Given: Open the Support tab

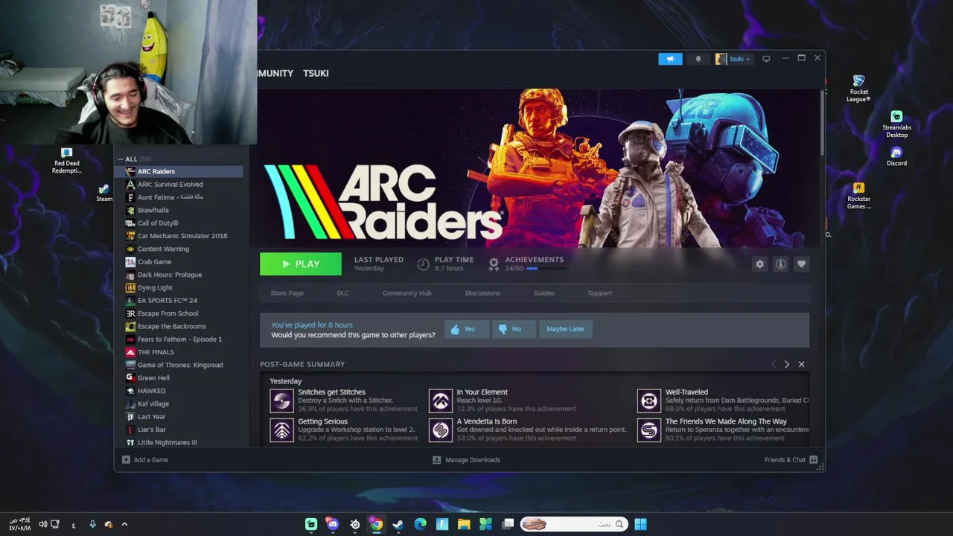Looking at the screenshot, I should [599, 293].
